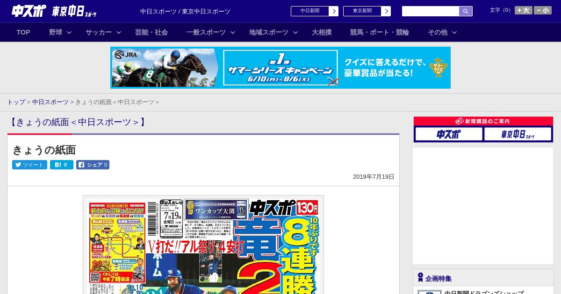The width and height of the screenshot is (561, 294).
Task: Expand chevron beside その他
Action: 454,32
